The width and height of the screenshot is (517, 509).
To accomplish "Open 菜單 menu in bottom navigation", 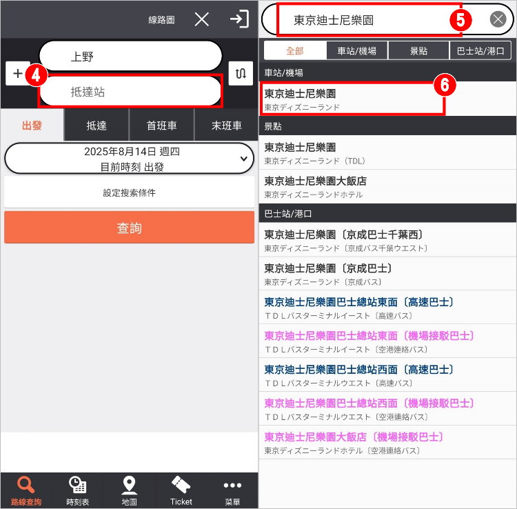I will (x=232, y=491).
